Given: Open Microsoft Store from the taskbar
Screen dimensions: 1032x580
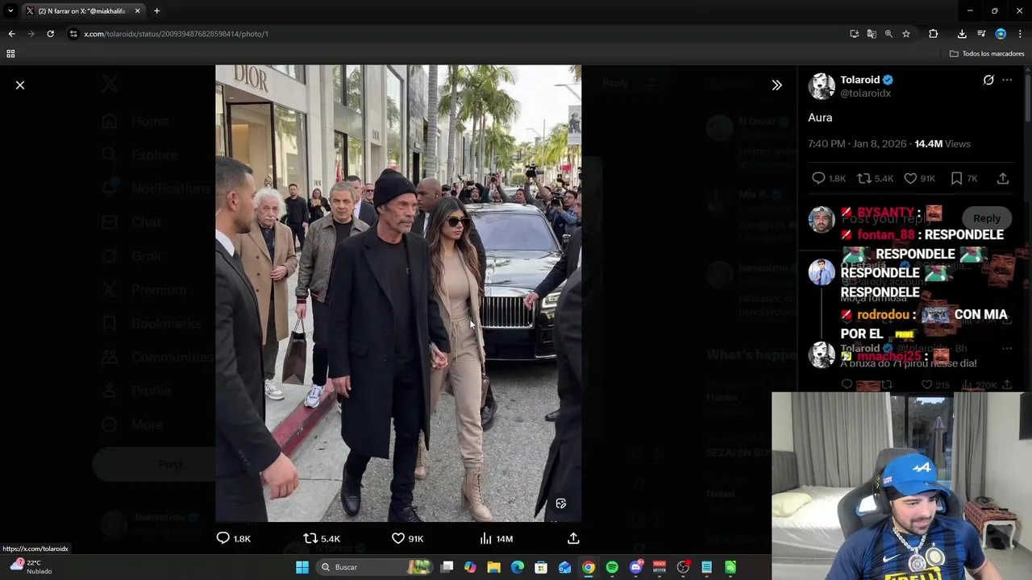Looking at the screenshot, I should point(541,567).
